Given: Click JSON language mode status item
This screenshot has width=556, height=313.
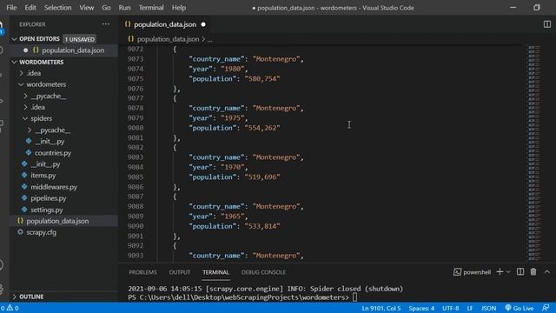Looking at the screenshot, I should point(488,308).
